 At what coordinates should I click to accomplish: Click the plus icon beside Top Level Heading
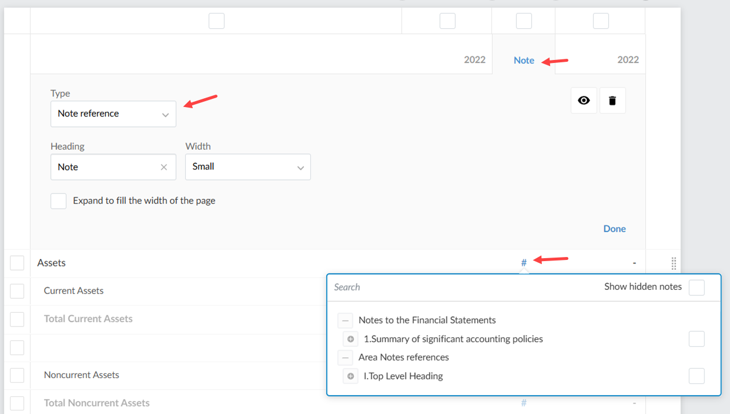point(351,376)
